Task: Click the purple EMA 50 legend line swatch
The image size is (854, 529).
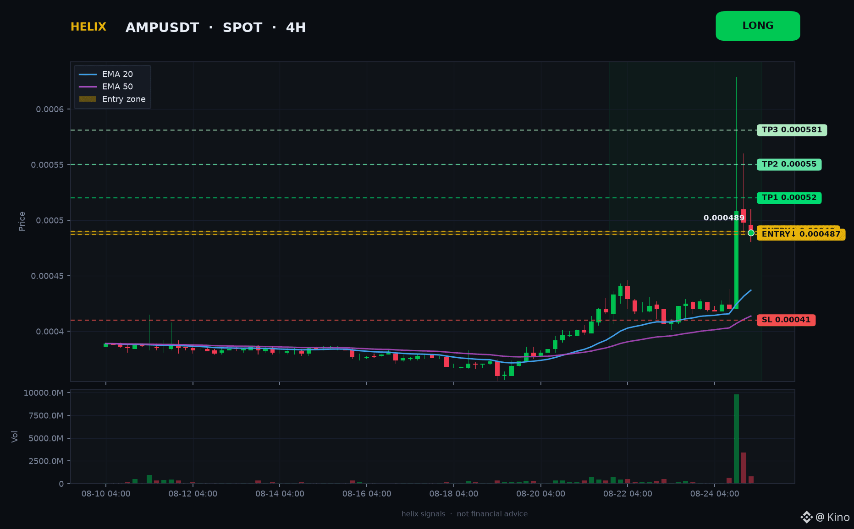Action: 88,87
